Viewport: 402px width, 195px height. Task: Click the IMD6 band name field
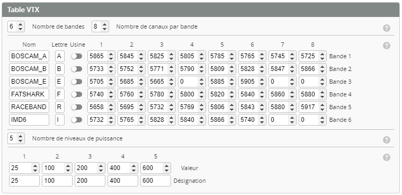[29, 120]
